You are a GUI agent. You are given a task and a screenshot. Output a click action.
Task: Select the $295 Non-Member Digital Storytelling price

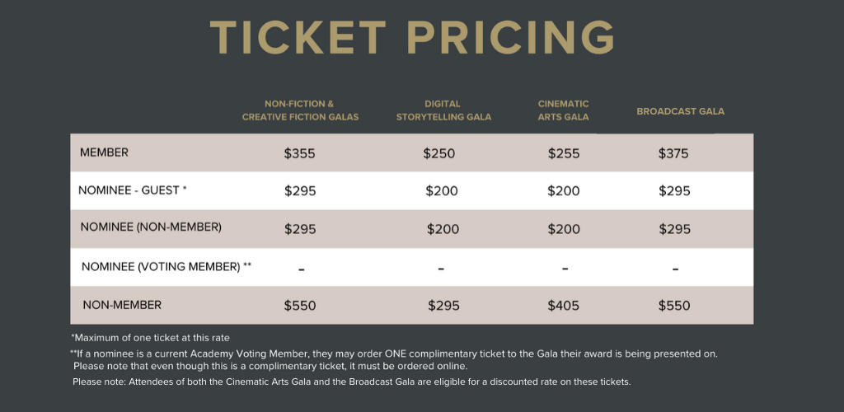pos(443,306)
